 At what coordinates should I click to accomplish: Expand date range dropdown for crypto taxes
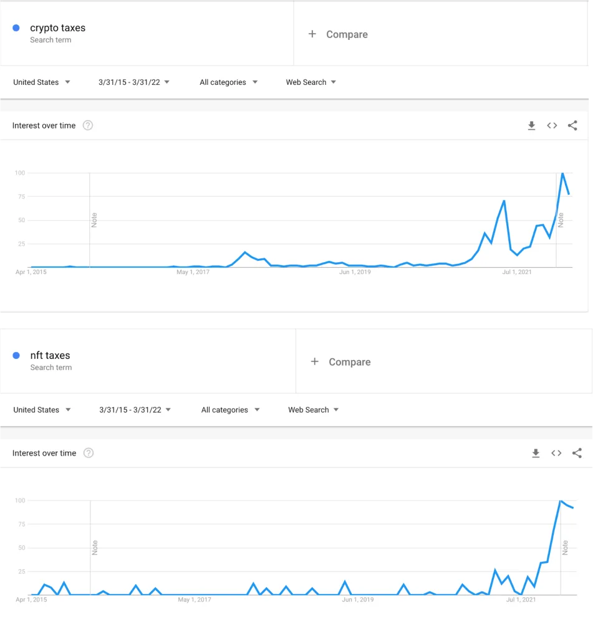pos(134,82)
